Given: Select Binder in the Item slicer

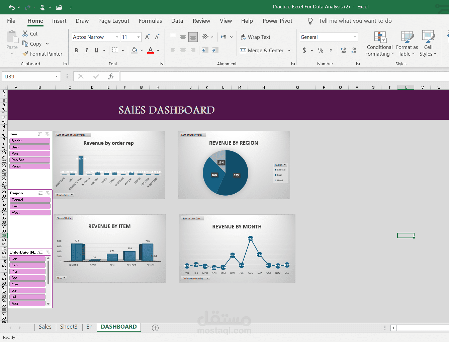Looking at the screenshot, I should point(30,141).
